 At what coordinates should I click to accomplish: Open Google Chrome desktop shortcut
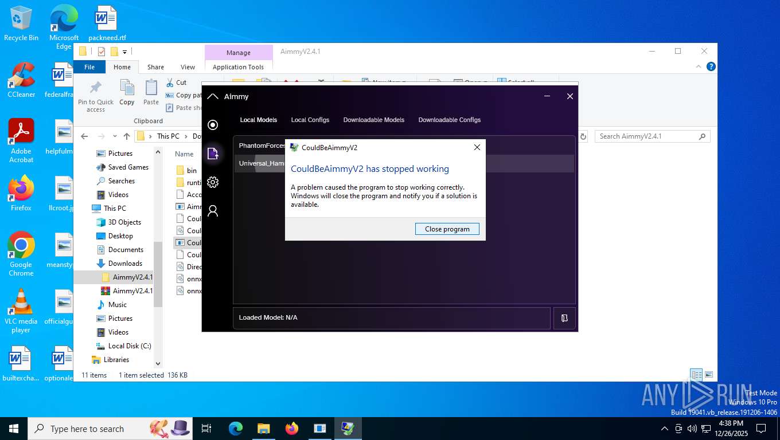[x=21, y=254]
